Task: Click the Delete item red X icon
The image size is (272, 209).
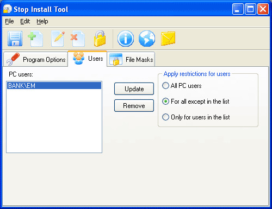Action: [x=78, y=39]
